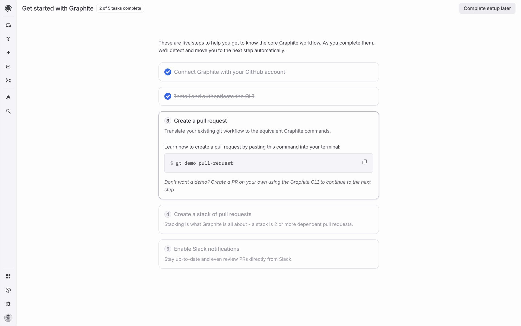Open the settings gear icon
The height and width of the screenshot is (326, 521).
(x=8, y=304)
